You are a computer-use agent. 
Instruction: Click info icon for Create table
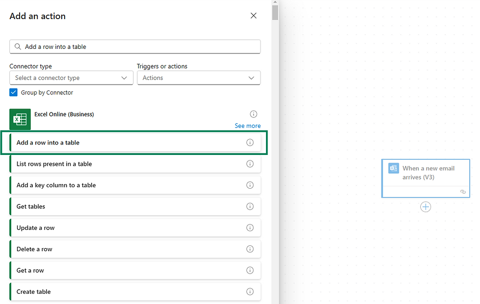[250, 292]
